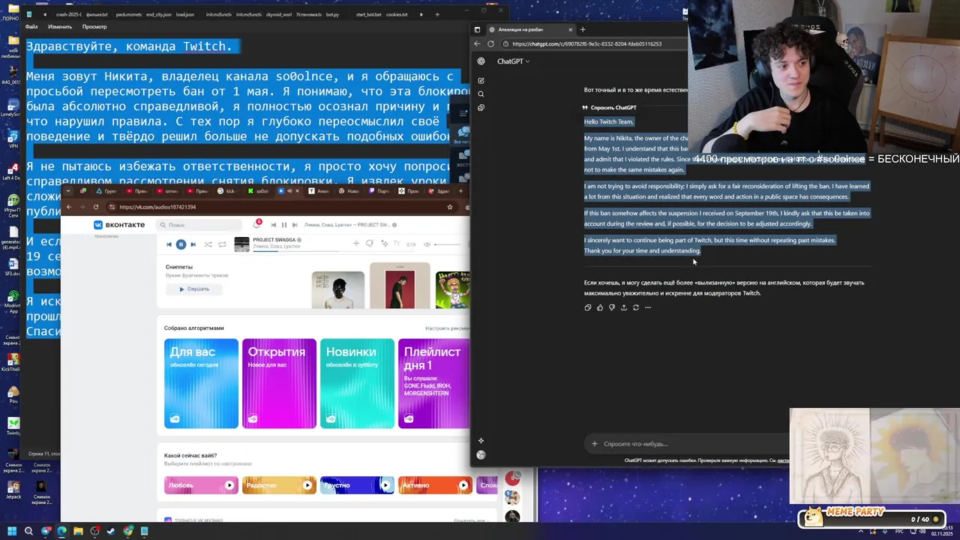Skip to next track in VK audio player
The image size is (960, 540).
pos(193,244)
